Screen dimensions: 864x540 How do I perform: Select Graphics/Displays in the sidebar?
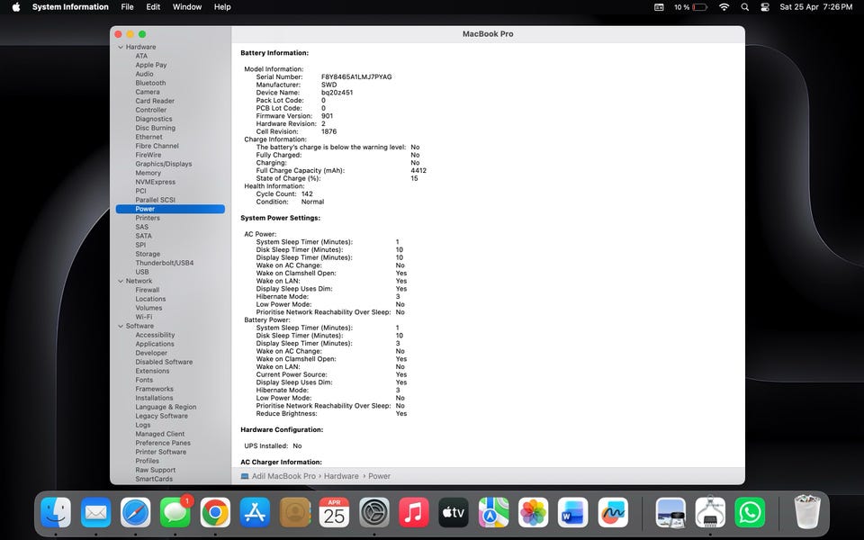(x=164, y=164)
